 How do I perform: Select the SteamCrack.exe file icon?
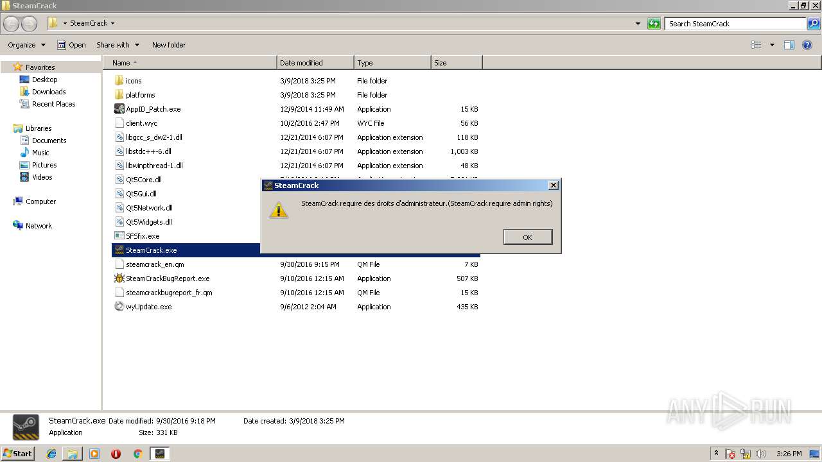click(x=119, y=250)
